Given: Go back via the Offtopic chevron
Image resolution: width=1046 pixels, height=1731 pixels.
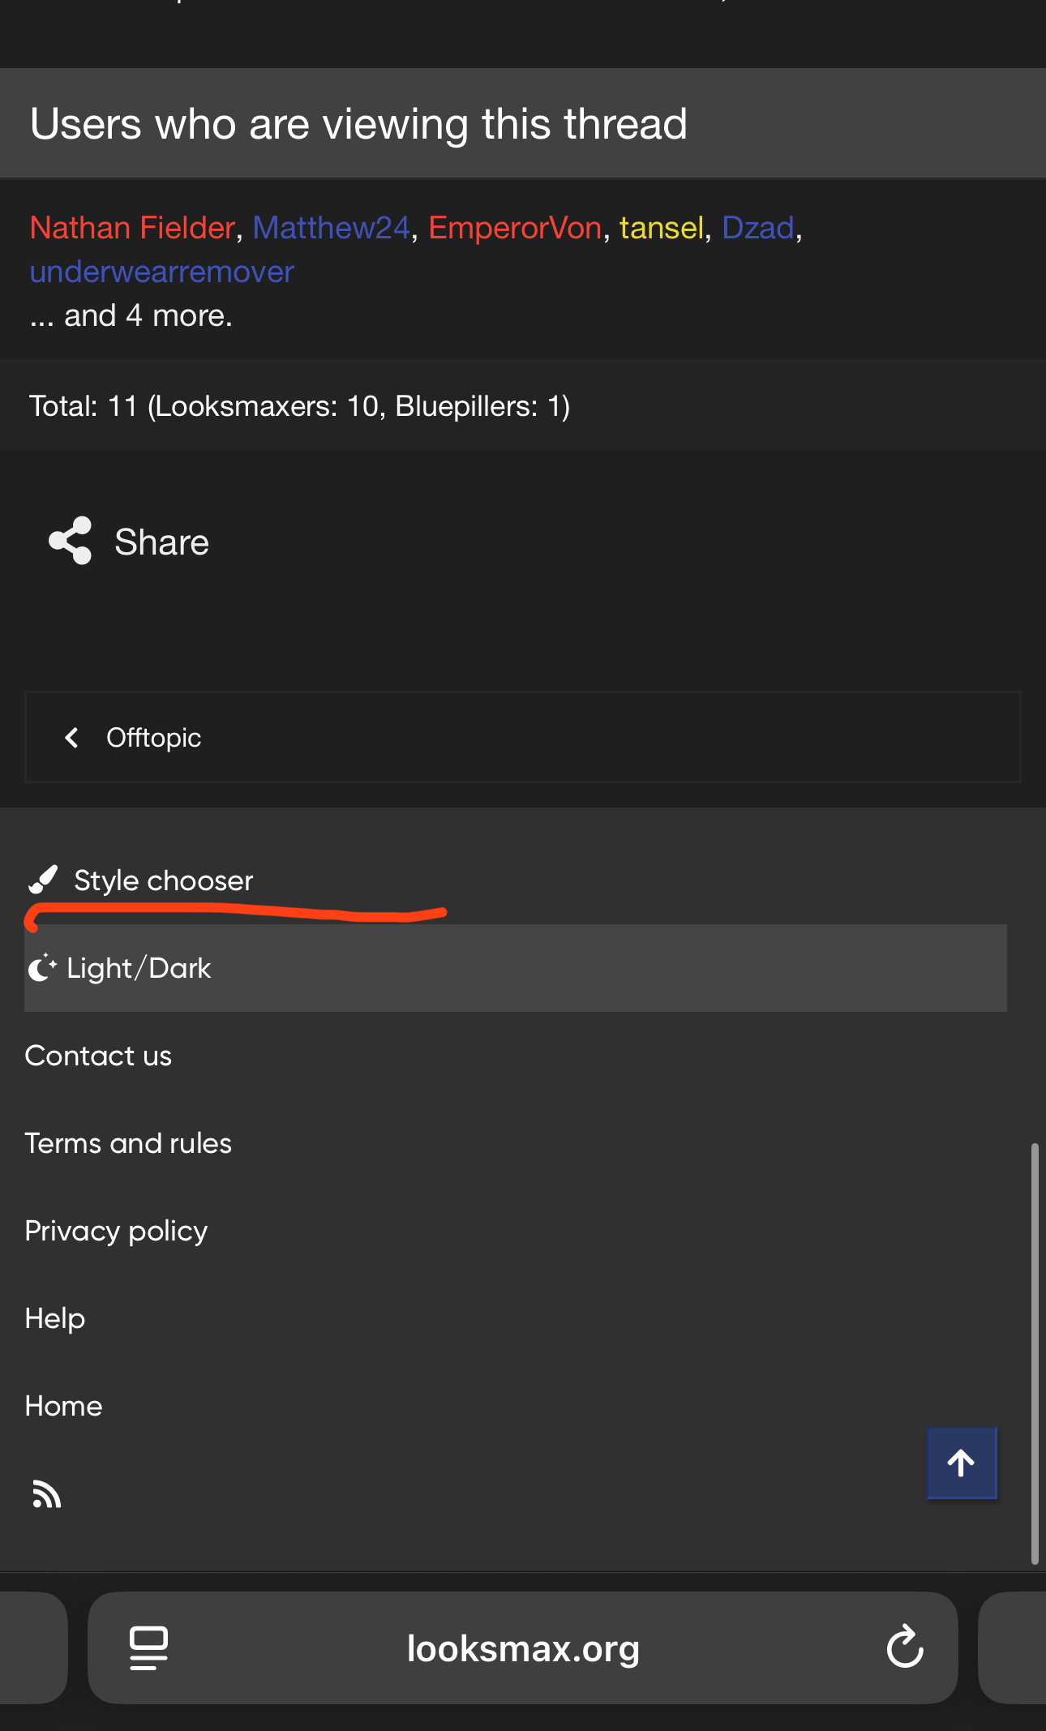Looking at the screenshot, I should coord(72,738).
